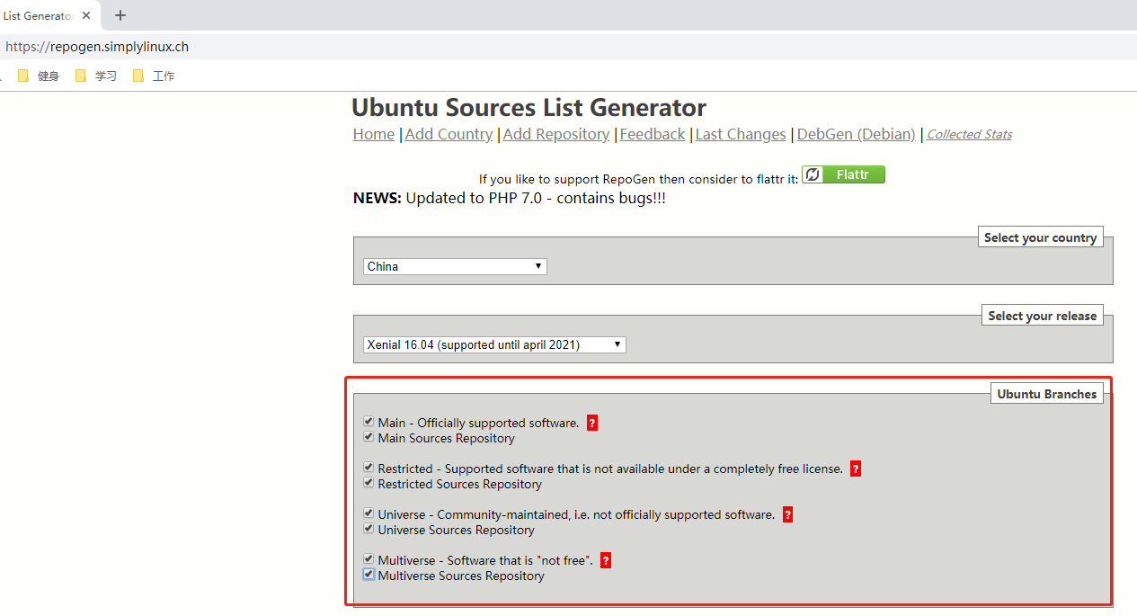
Task: Open the Collected Stats link
Action: [x=969, y=134]
